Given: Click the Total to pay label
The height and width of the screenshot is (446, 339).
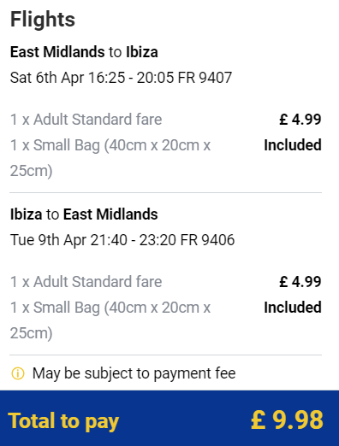Looking at the screenshot, I should coord(63,421).
